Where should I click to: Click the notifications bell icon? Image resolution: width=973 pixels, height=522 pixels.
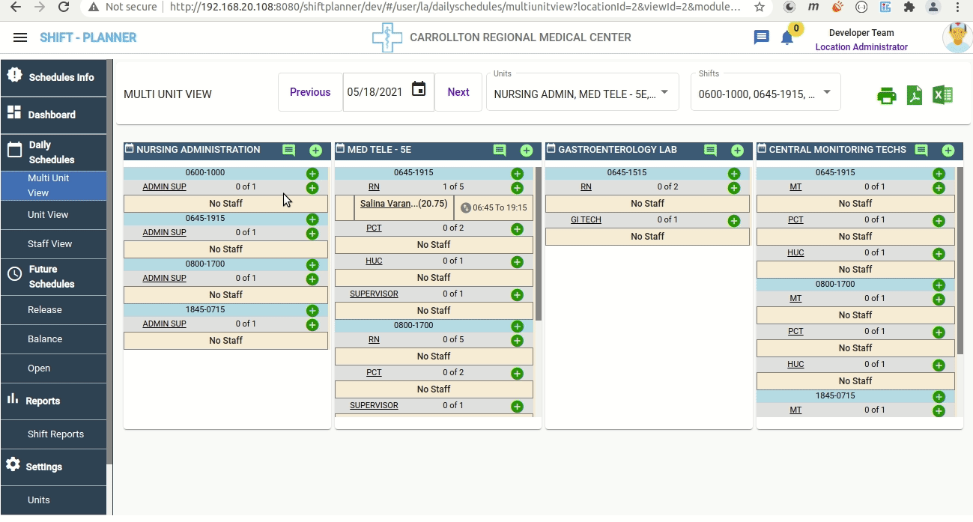786,38
